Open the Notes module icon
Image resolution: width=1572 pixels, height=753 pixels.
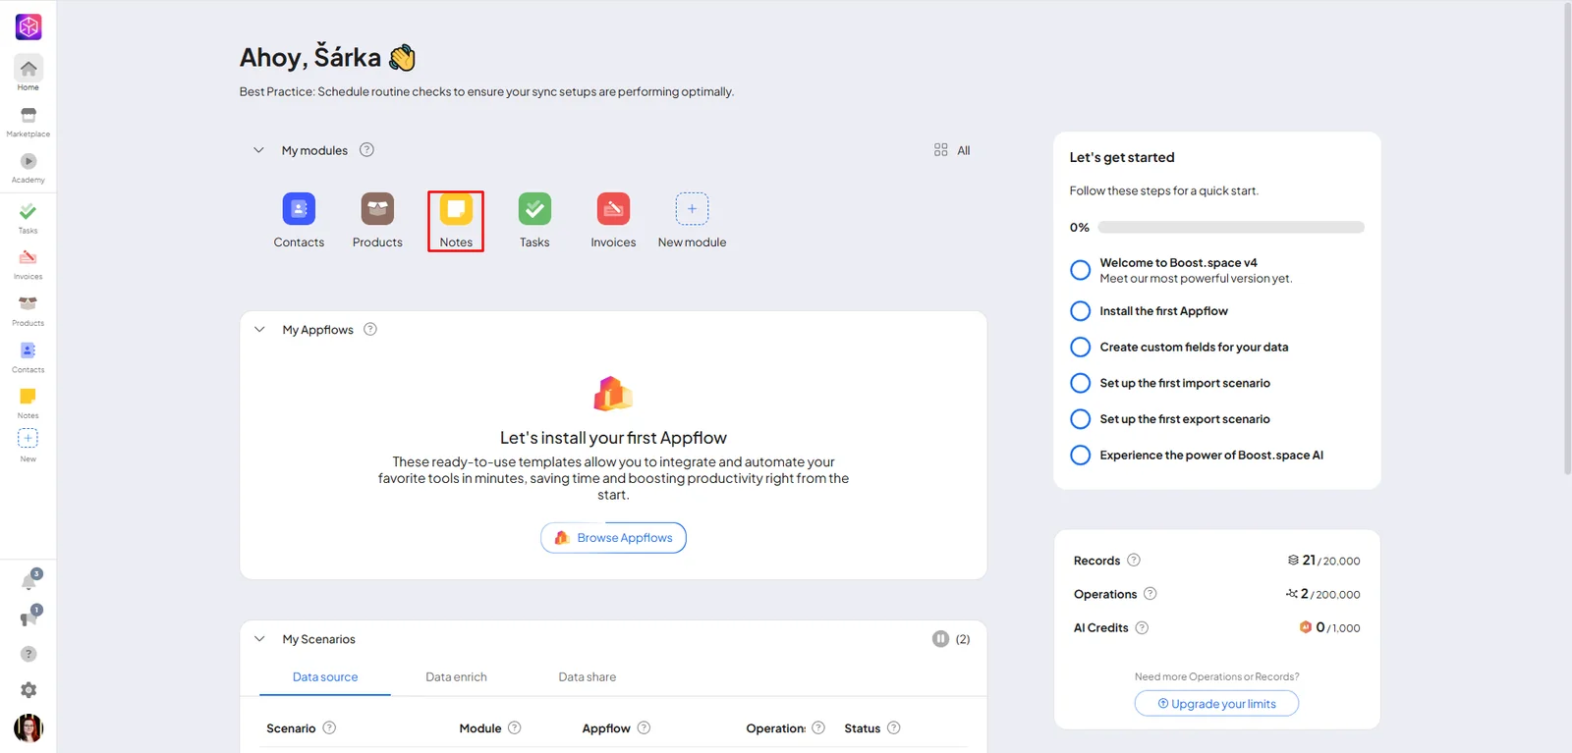click(x=456, y=209)
